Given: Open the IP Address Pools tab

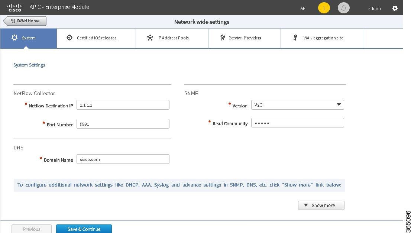Looking at the screenshot, I should click(x=172, y=38).
